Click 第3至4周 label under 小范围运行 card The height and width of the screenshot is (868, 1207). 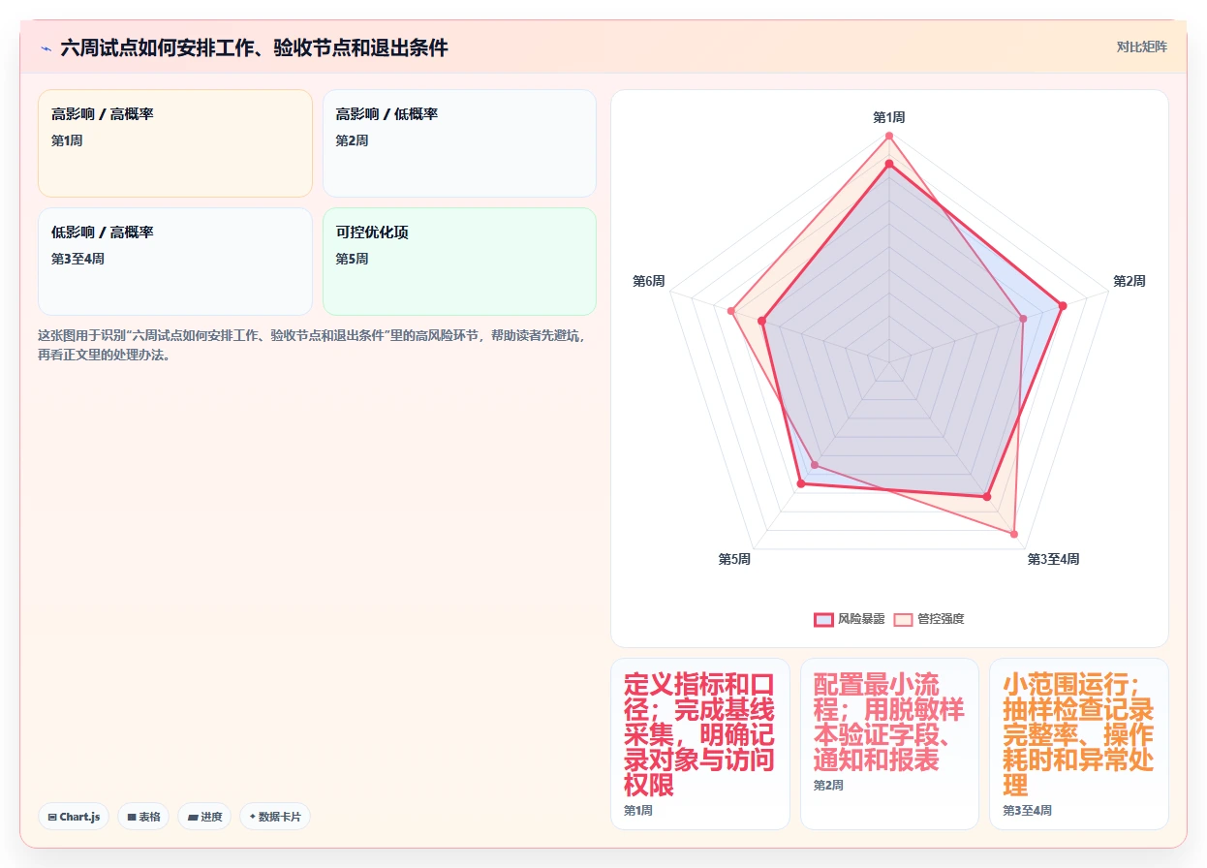pos(1027,811)
